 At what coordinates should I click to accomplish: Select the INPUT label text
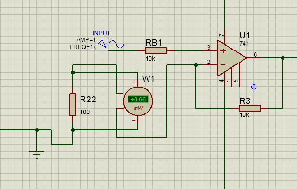point(101,33)
